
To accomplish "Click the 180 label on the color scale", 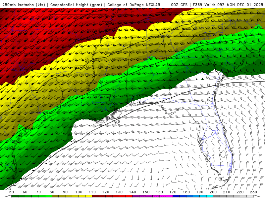I will pos(186,192).
